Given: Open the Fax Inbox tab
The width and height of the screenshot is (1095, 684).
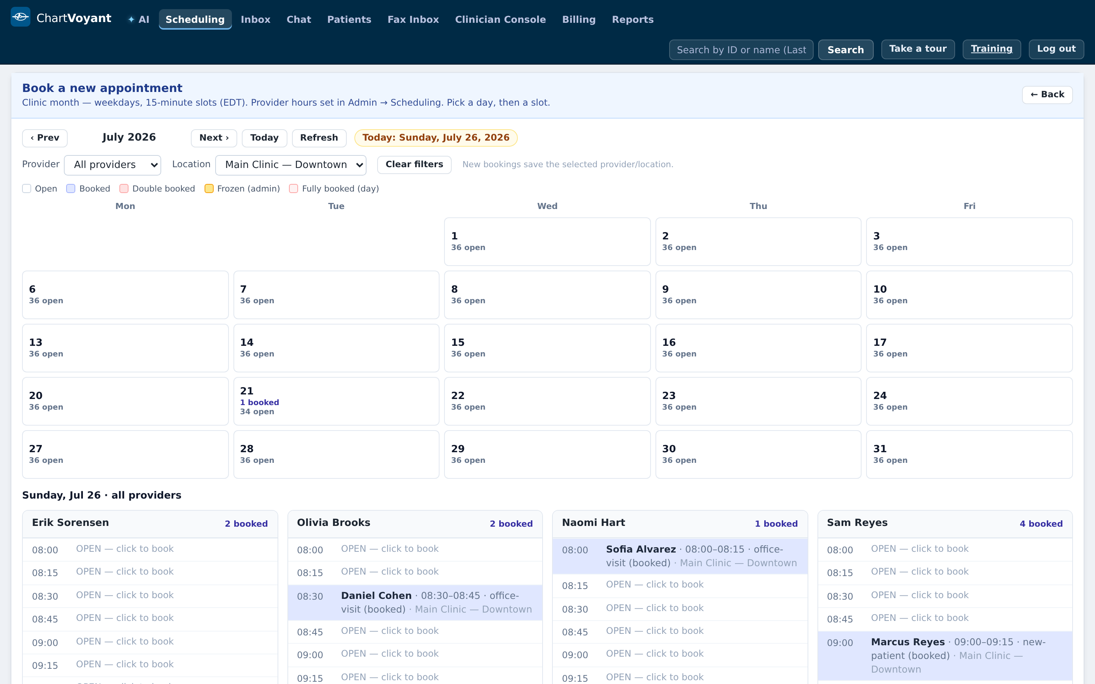Looking at the screenshot, I should click(x=413, y=19).
